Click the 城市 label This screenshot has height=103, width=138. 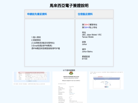(84, 49)
